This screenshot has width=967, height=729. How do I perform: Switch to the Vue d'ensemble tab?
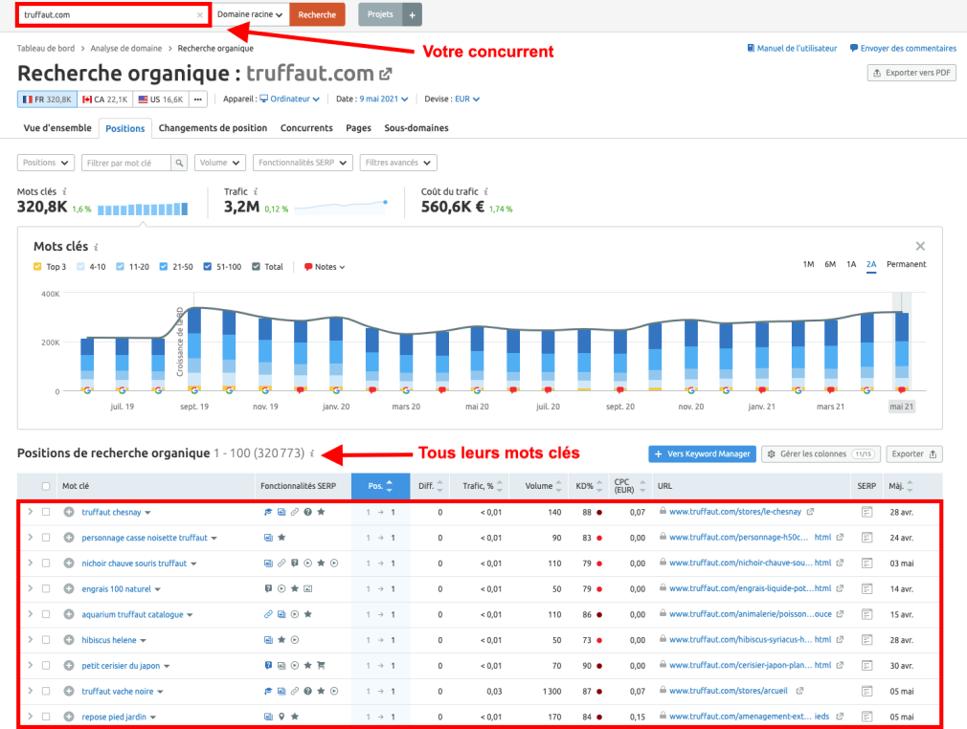click(57, 128)
